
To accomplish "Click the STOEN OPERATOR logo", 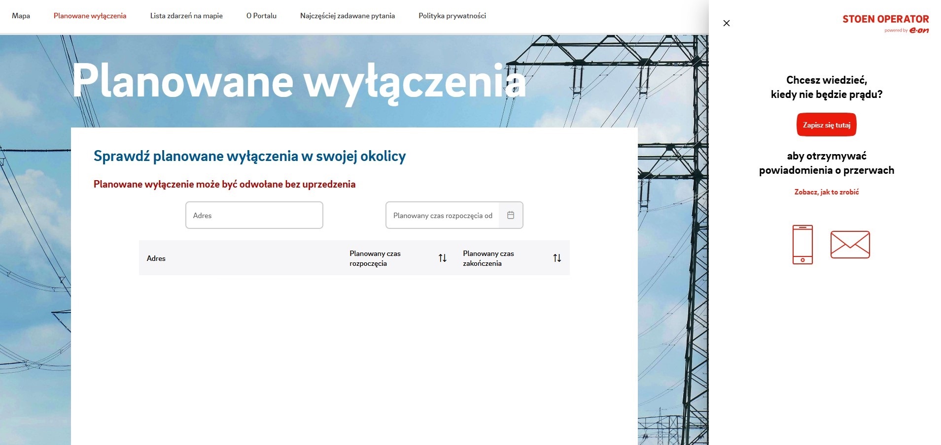I will click(885, 23).
